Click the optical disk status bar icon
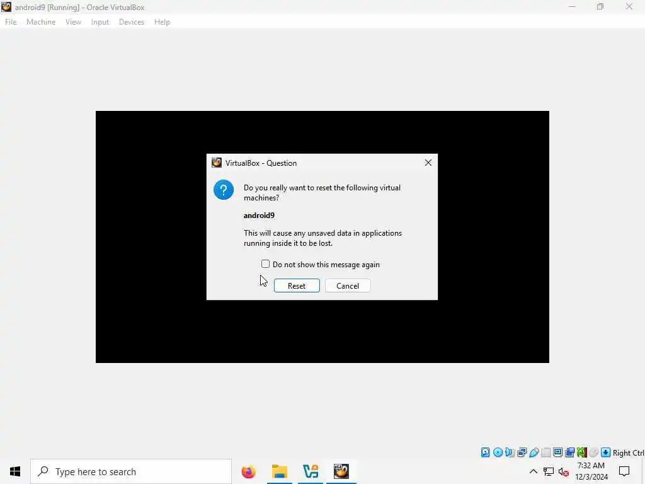This screenshot has height=484, width=645. 498,452
